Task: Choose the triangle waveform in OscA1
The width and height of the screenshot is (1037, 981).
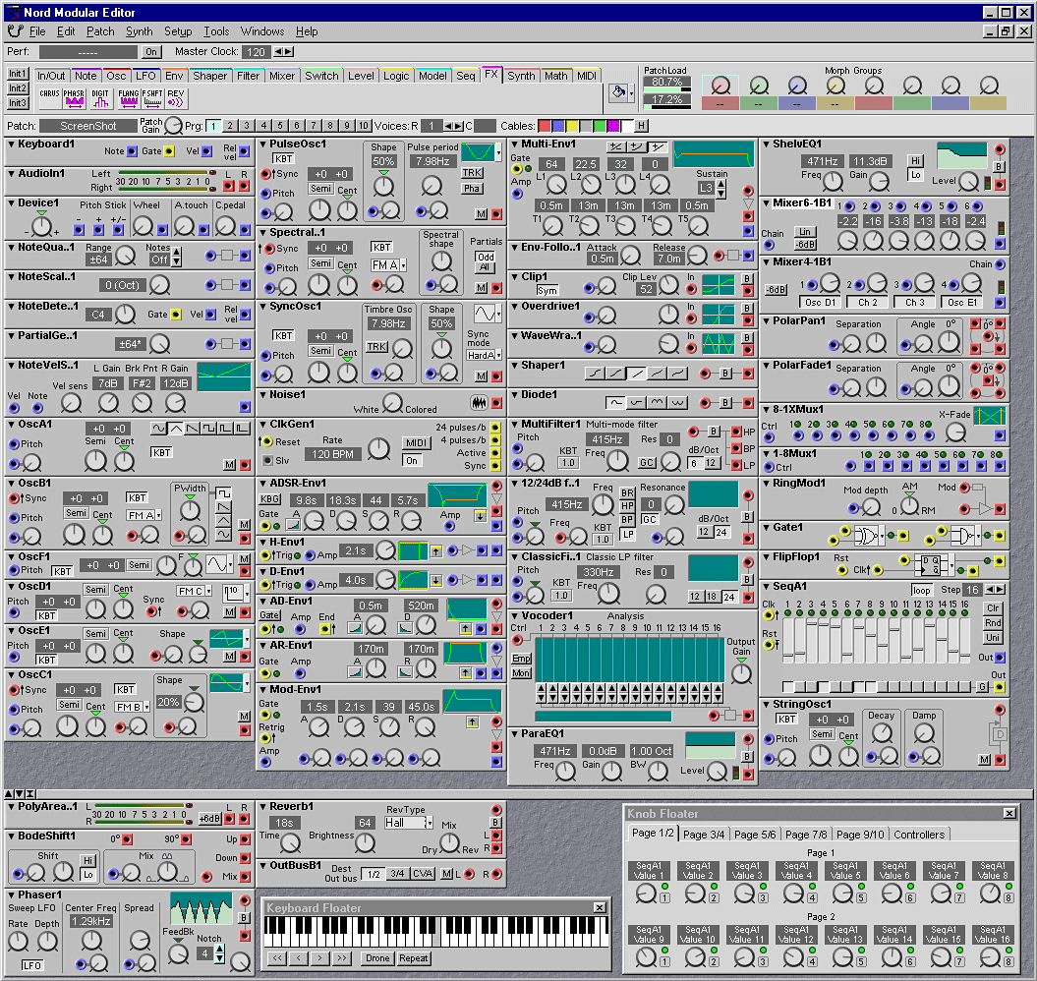Action: [x=175, y=429]
